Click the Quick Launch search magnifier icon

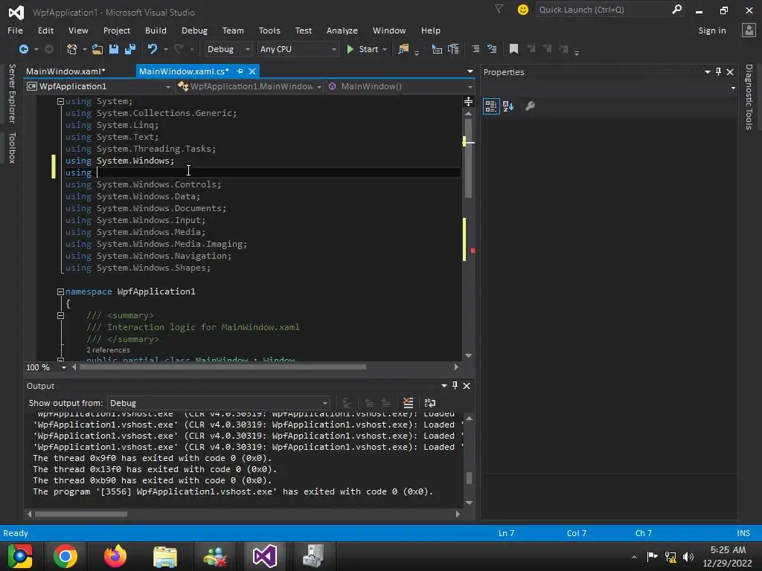(676, 9)
